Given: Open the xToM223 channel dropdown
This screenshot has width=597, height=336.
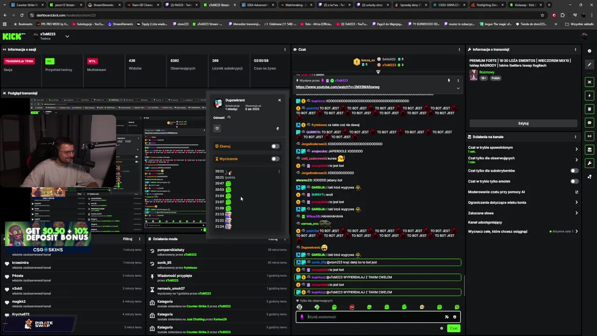Looking at the screenshot, I should tap(67, 36).
